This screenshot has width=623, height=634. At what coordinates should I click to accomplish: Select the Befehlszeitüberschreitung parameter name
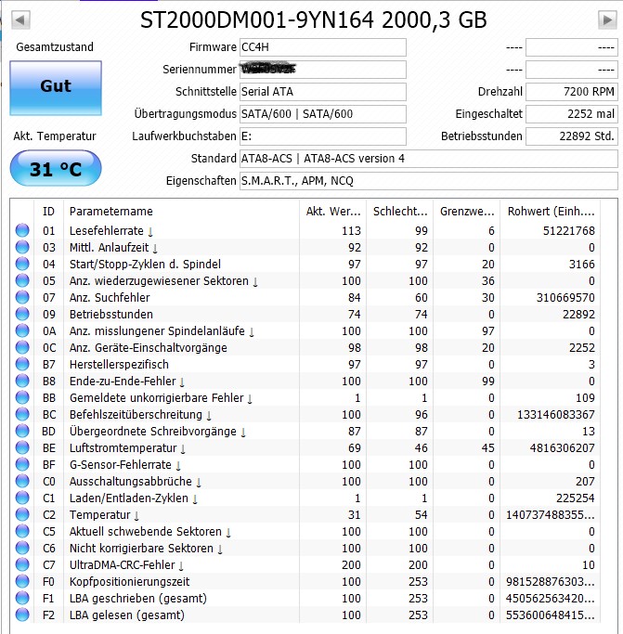(136, 414)
